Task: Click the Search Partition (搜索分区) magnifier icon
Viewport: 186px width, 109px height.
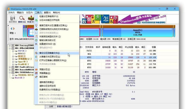Action: (x=22, y=18)
